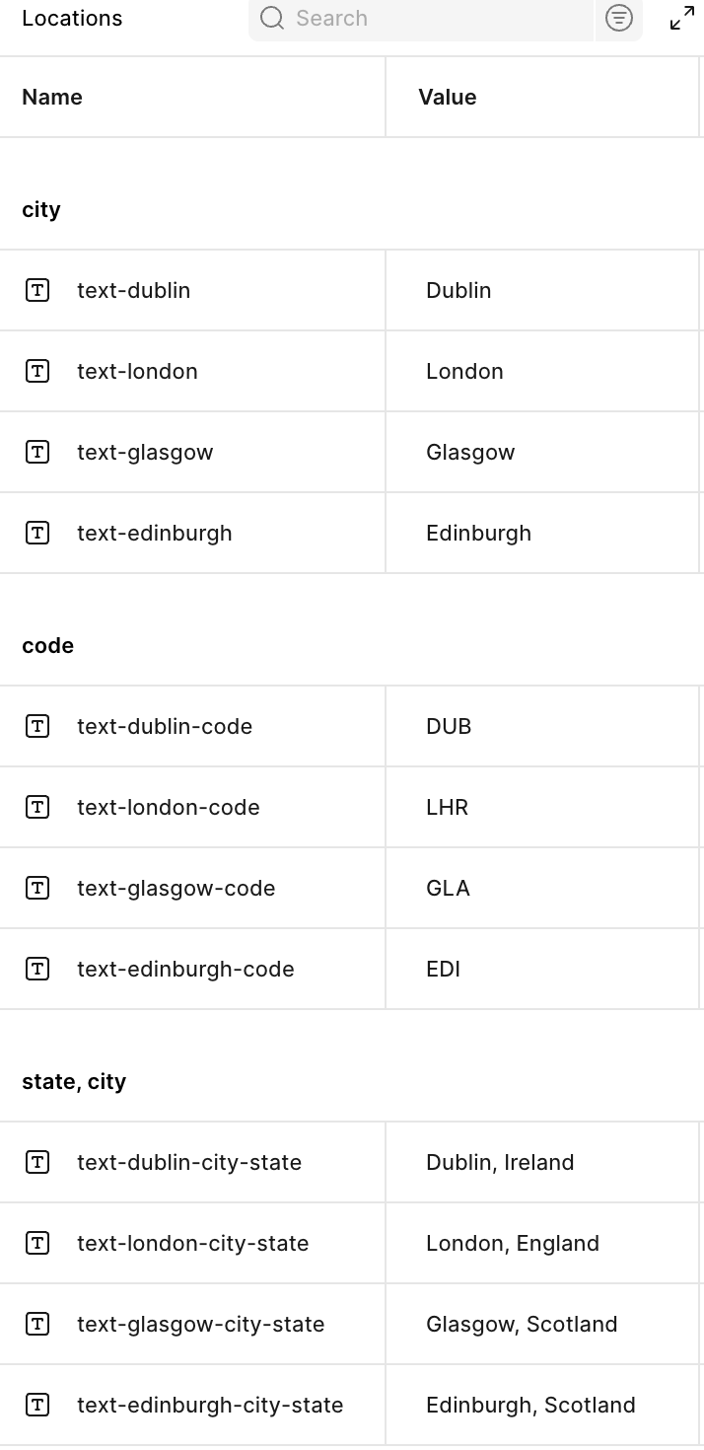
Task: Collapse the city group header
Action: point(41,210)
